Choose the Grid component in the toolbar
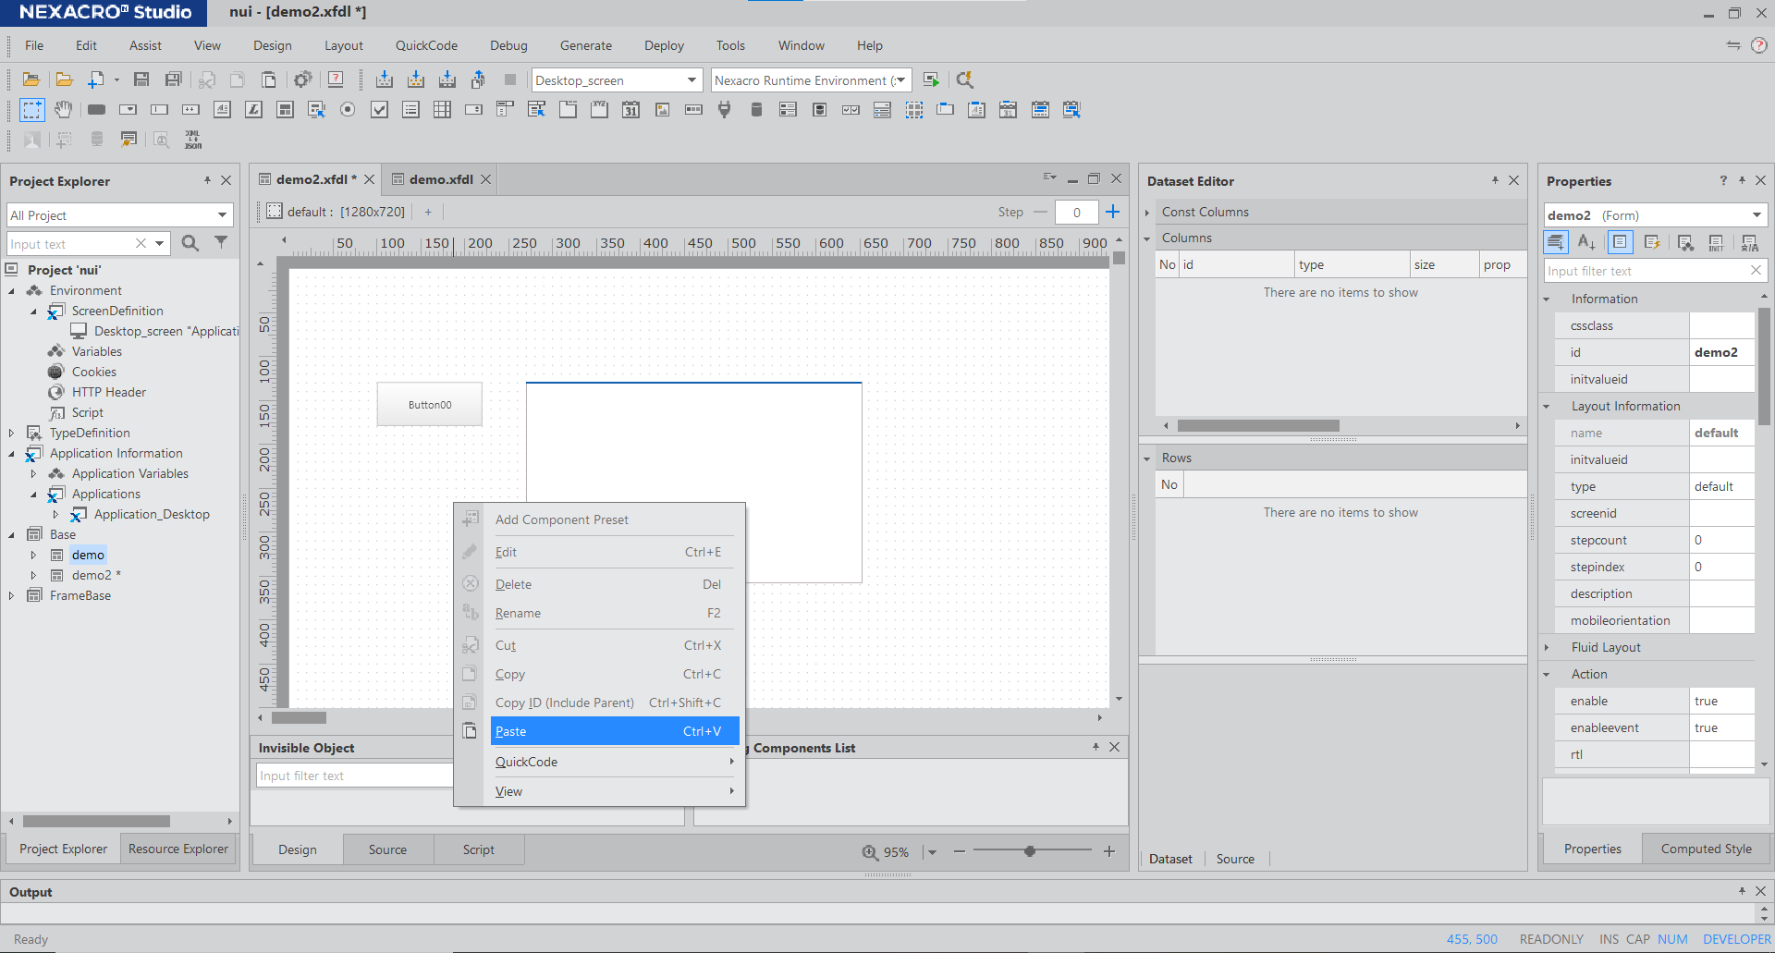 (442, 110)
